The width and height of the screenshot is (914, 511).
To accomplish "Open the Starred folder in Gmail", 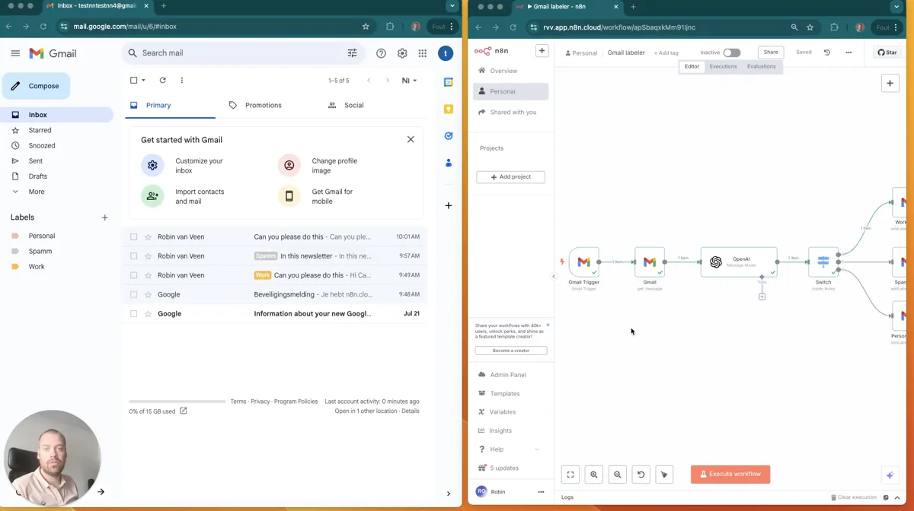I will (40, 130).
